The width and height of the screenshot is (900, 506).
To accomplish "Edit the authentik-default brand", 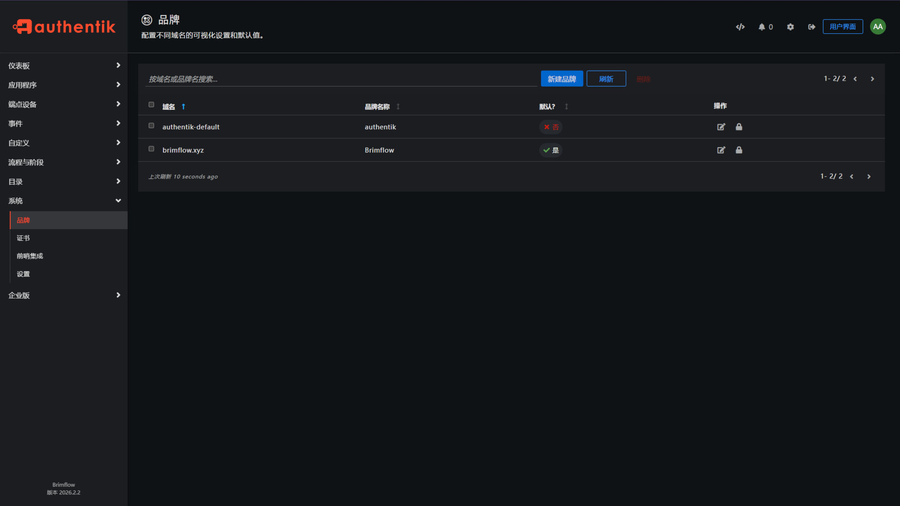I will (x=721, y=127).
